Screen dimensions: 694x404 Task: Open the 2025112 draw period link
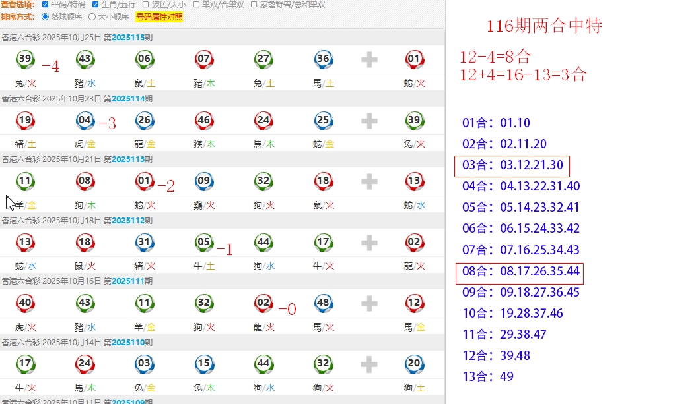127,221
